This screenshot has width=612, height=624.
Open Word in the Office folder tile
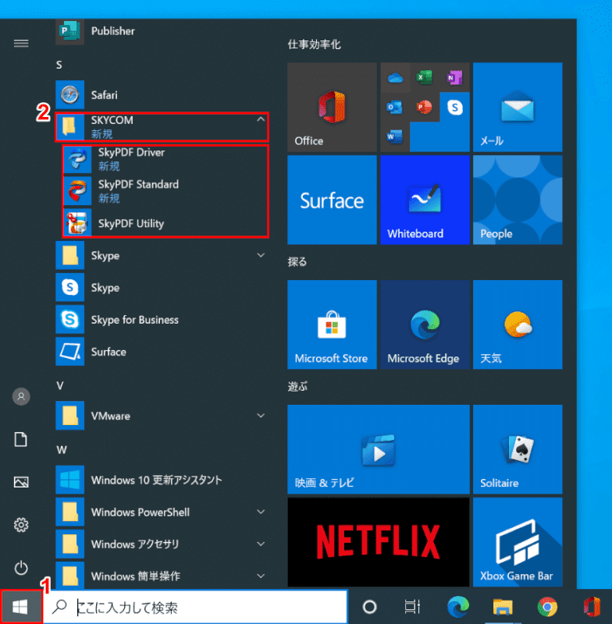tap(395, 137)
